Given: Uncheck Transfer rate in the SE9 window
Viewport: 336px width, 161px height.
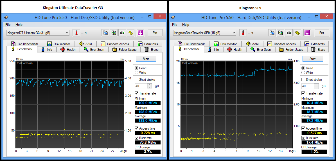Looking at the screenshot, I should point(303,93).
